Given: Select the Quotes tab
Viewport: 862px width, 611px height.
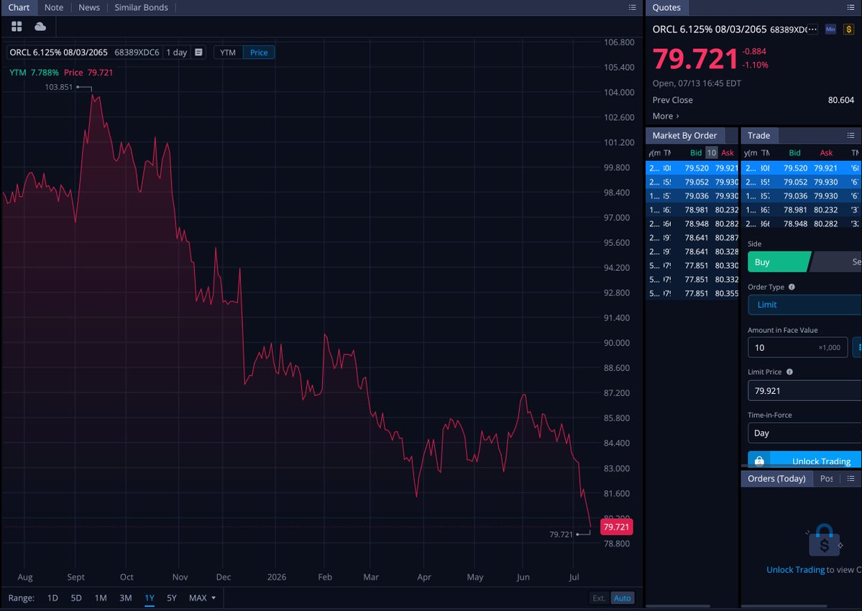Looking at the screenshot, I should 666,7.
